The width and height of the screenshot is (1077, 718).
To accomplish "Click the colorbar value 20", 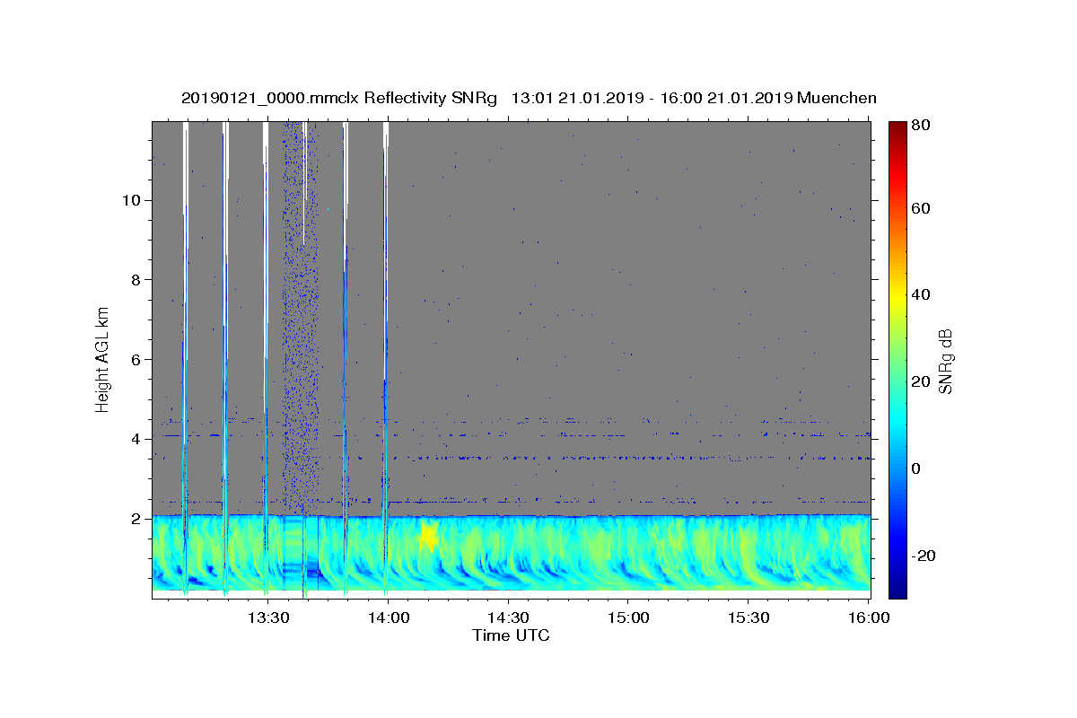I will tap(923, 381).
